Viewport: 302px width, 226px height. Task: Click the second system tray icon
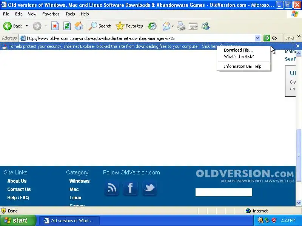click(x=267, y=220)
